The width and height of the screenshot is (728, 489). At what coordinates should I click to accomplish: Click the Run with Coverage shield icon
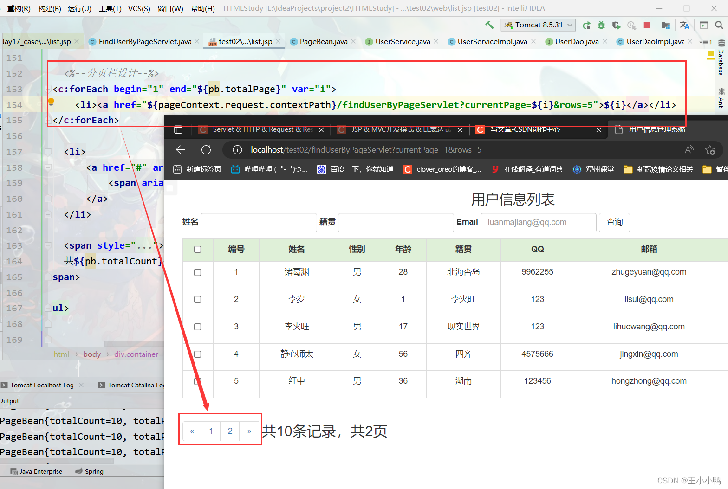pos(616,25)
